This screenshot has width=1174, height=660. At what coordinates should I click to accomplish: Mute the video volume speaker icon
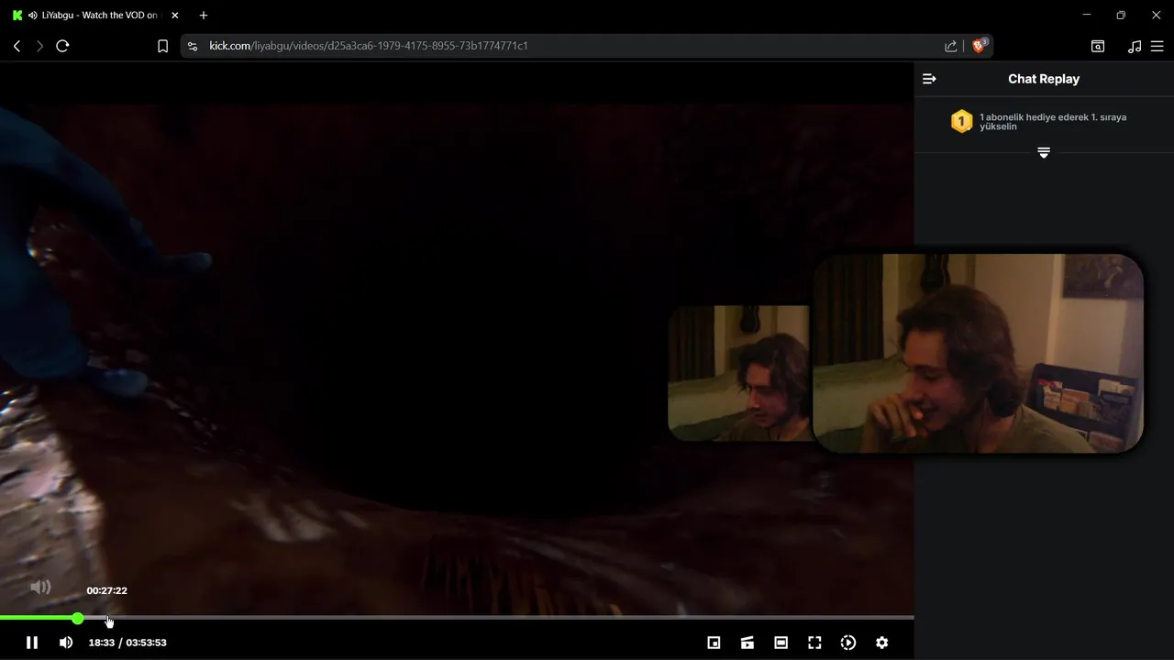tap(66, 643)
